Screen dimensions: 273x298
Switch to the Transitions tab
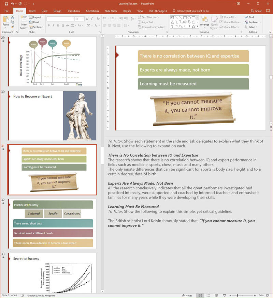point(73,11)
